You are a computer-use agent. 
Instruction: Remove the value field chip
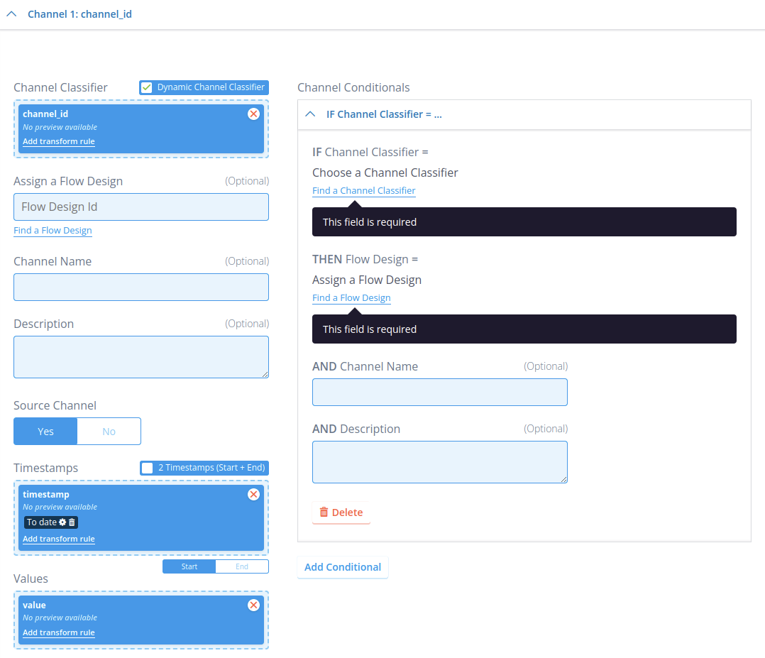click(x=254, y=605)
